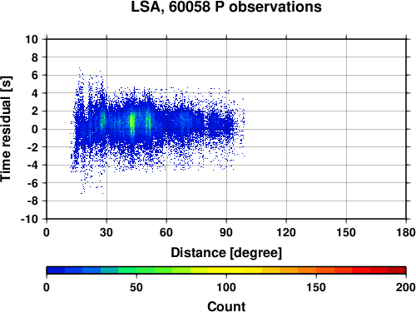Screen dimensions: 416x312
Task: Click the dark blue start of the colorbar
Action: pos(56,270)
